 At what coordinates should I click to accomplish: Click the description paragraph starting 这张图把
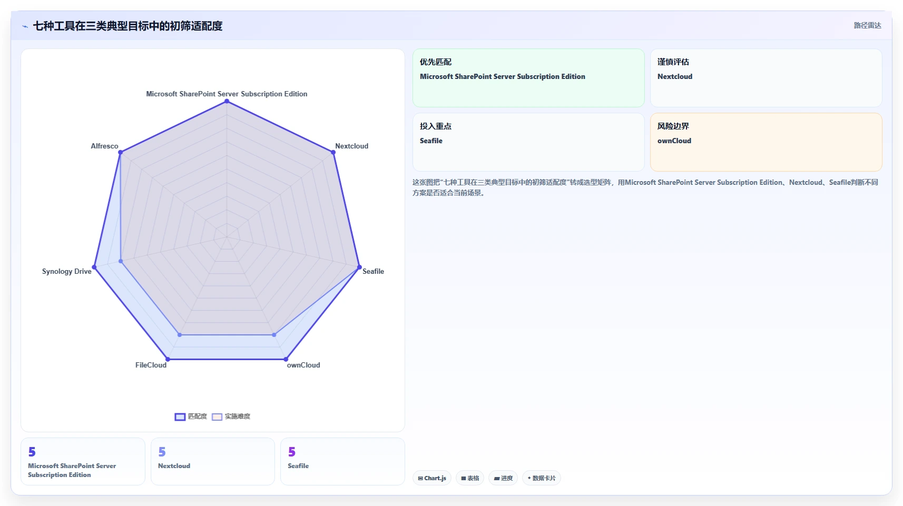click(x=645, y=187)
